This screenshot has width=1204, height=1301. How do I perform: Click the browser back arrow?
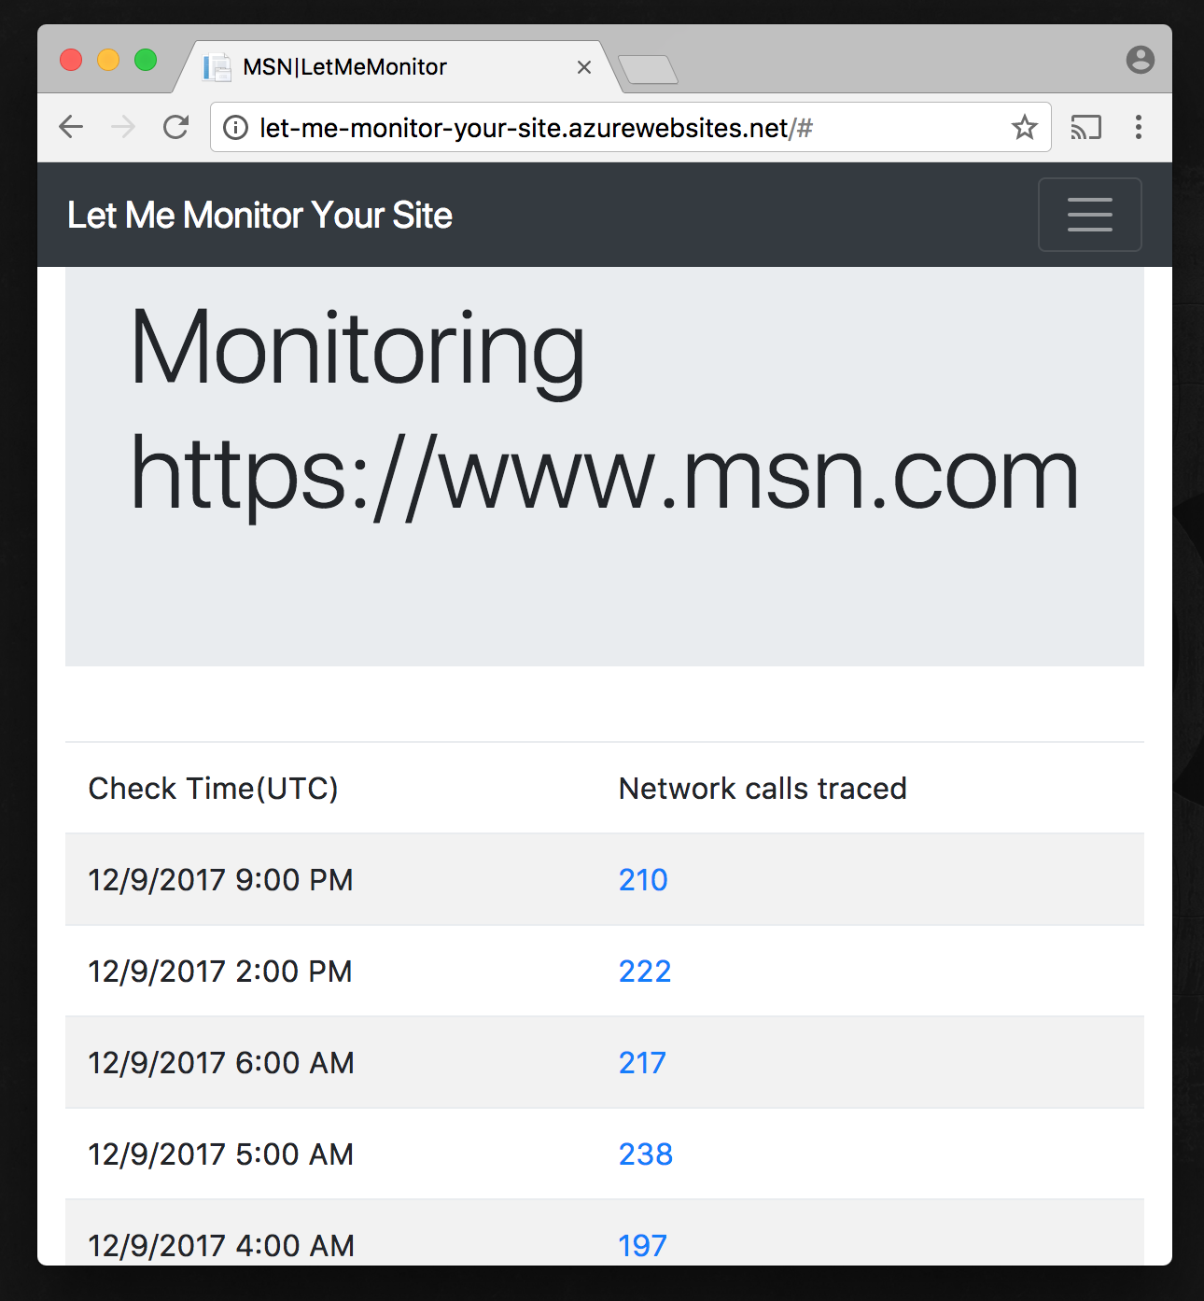click(71, 127)
